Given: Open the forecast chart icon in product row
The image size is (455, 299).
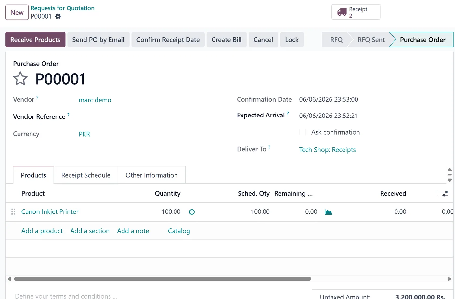Looking at the screenshot, I should coord(329,212).
